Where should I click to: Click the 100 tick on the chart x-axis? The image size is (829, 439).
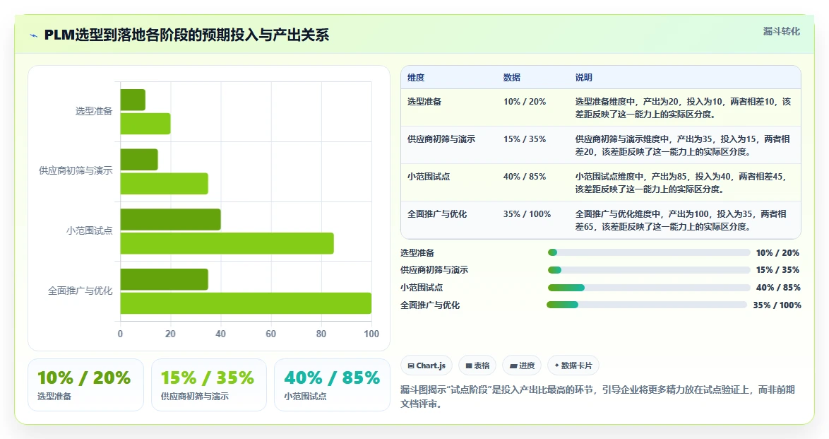(x=371, y=334)
